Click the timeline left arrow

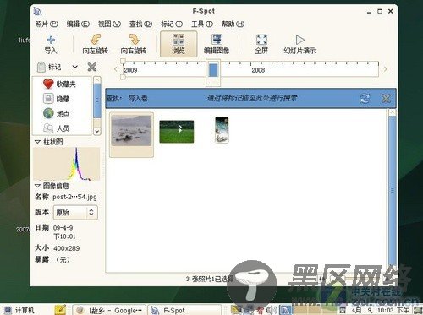click(x=115, y=69)
